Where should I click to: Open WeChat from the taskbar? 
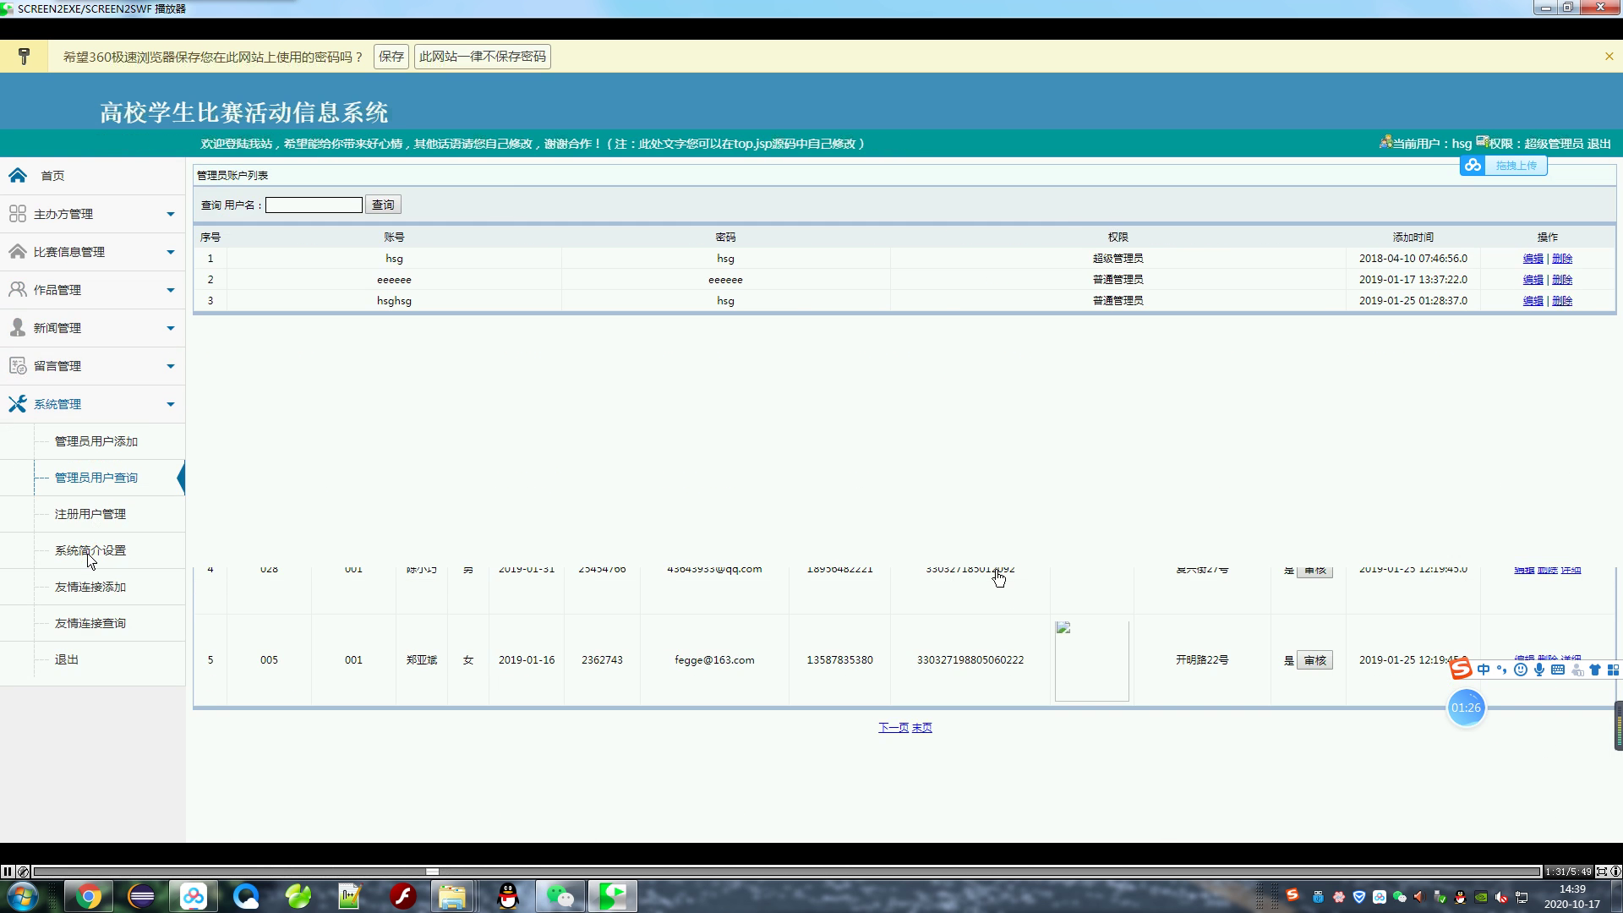[560, 896]
